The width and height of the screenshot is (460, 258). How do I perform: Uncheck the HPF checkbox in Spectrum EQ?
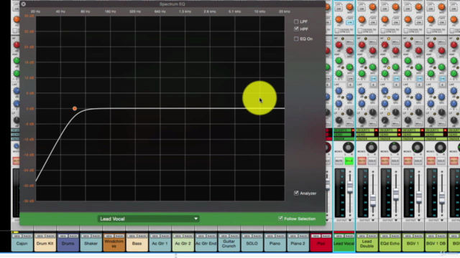pyautogui.click(x=296, y=29)
